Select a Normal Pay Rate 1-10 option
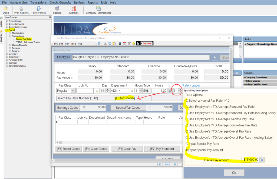The image size is (277, 179). [x=187, y=101]
